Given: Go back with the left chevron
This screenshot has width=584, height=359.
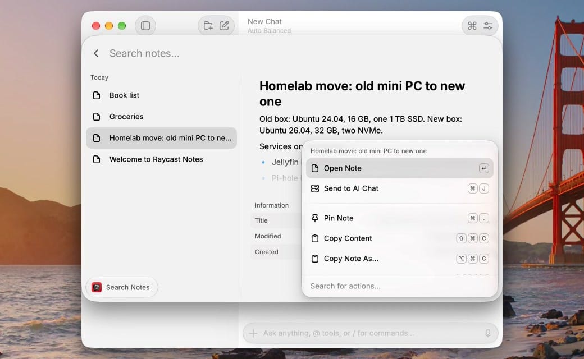Looking at the screenshot, I should pos(96,53).
